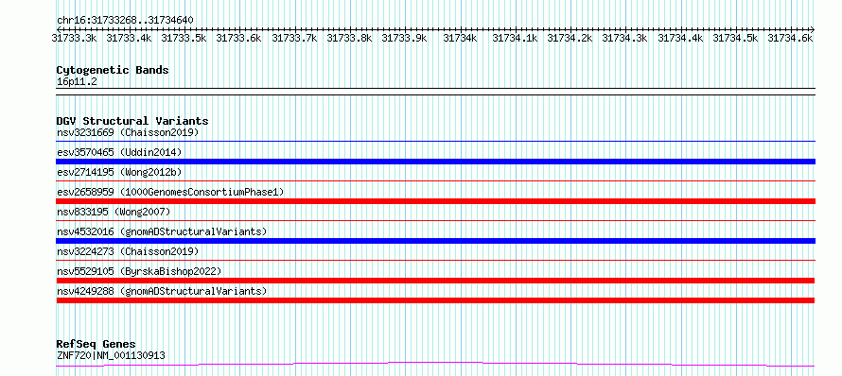
Task: Open variant esv2714195 (Wong2012b) label
Action: point(119,172)
